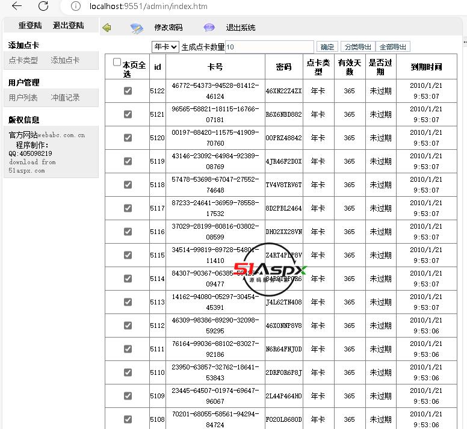Image resolution: width=467 pixels, height=429 pixels.
Task: Click password cell 8D2PBL2464
Action: (283, 208)
